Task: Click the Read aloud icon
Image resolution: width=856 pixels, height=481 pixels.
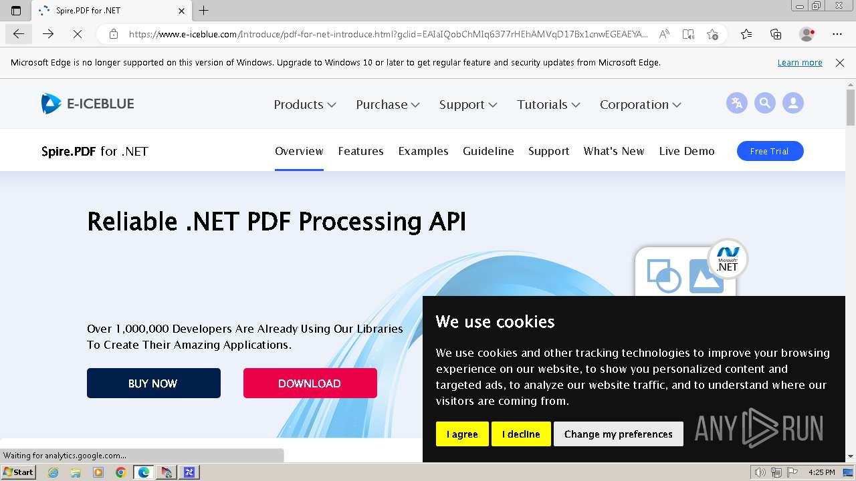Action: pyautogui.click(x=664, y=34)
